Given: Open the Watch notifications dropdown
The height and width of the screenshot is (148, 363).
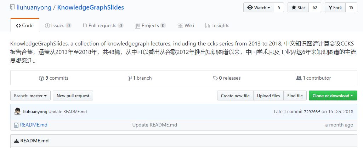Looking at the screenshot, I should 259,8.
